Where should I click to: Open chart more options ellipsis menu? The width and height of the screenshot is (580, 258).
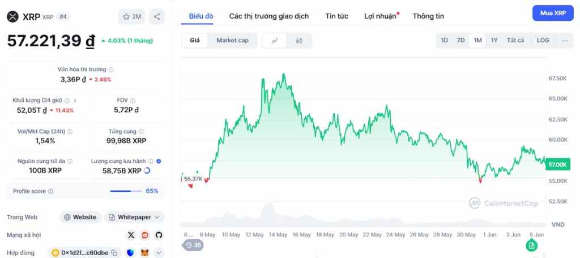[565, 41]
